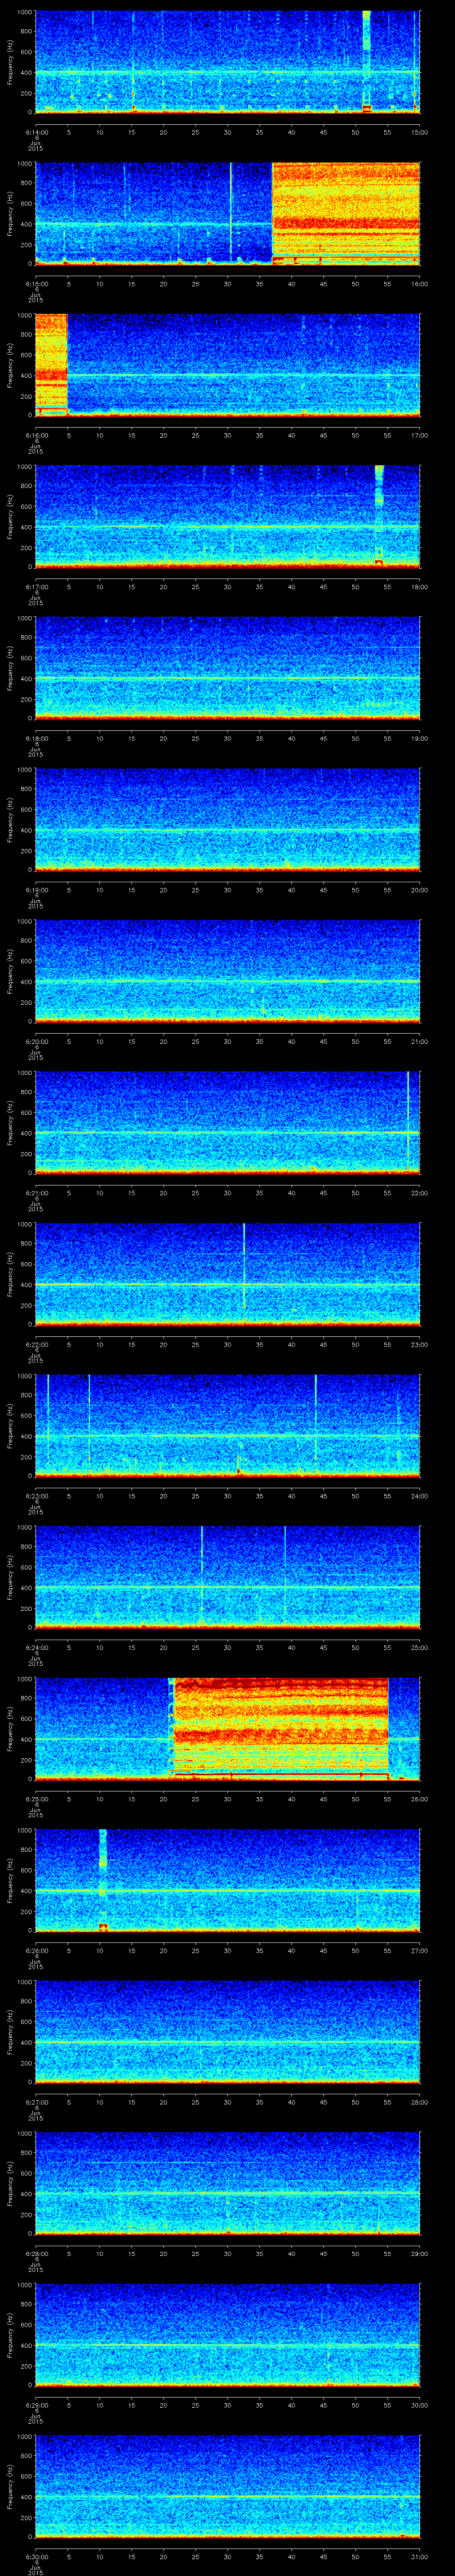Click the vertical spike near 32 seconds in 6:22 spectrogram

click(x=244, y=1265)
